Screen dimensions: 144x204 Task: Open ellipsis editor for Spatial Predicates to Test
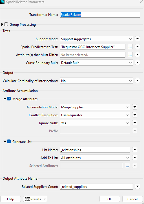click(x=130, y=47)
